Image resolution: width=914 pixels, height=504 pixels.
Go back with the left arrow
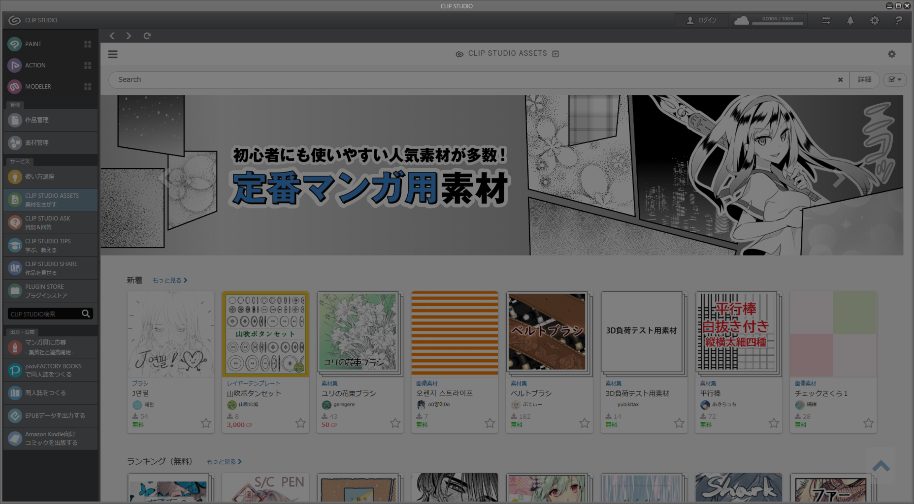[112, 36]
